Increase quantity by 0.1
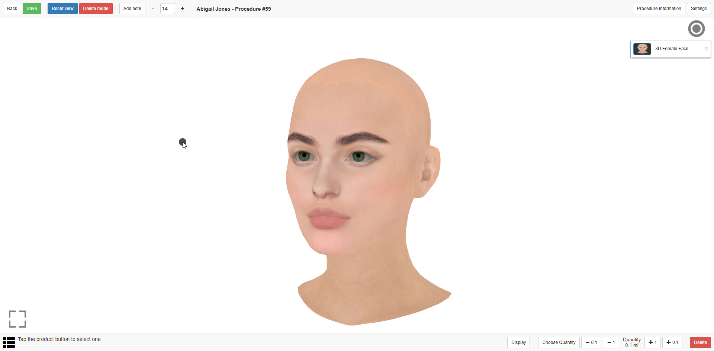Image resolution: width=714 pixels, height=351 pixels. tap(672, 342)
